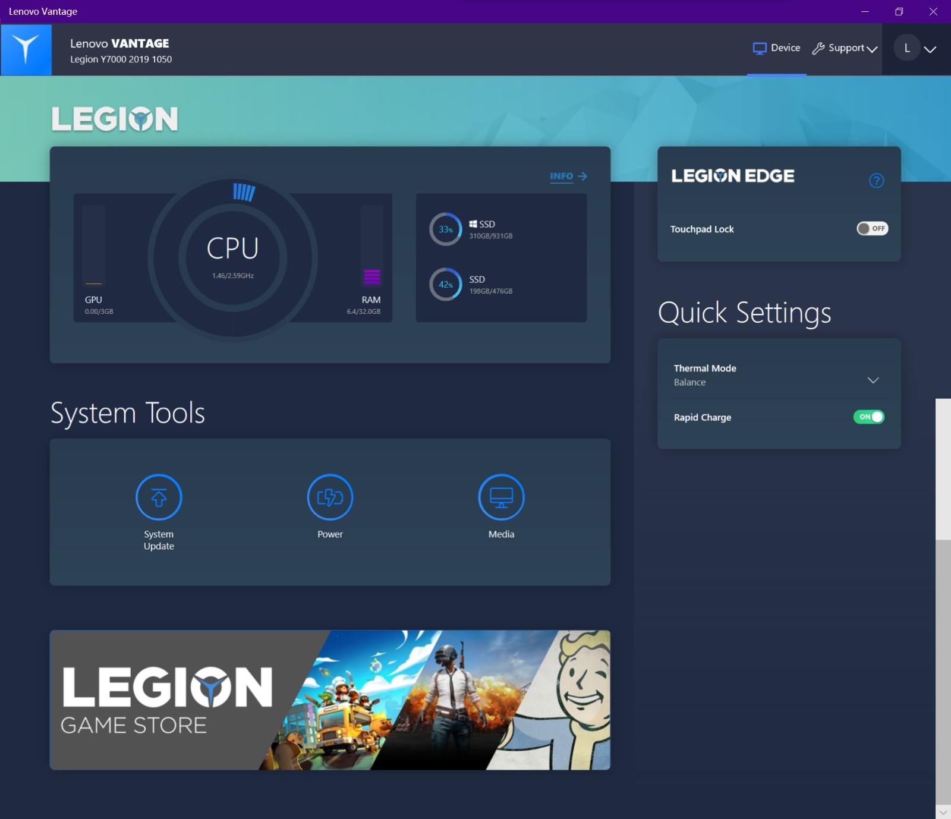Click the 198GB/476GB SSD text
The image size is (951, 819).
click(x=491, y=291)
